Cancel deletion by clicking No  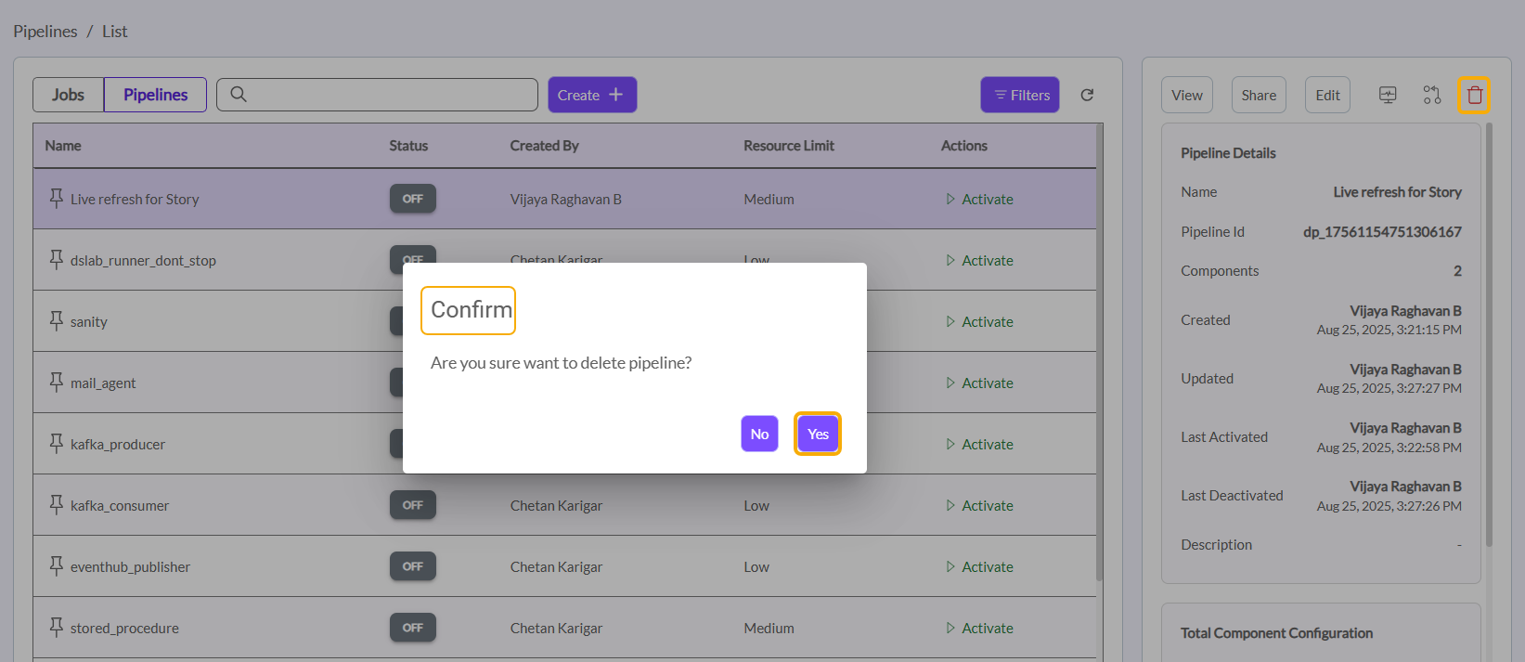(x=759, y=434)
